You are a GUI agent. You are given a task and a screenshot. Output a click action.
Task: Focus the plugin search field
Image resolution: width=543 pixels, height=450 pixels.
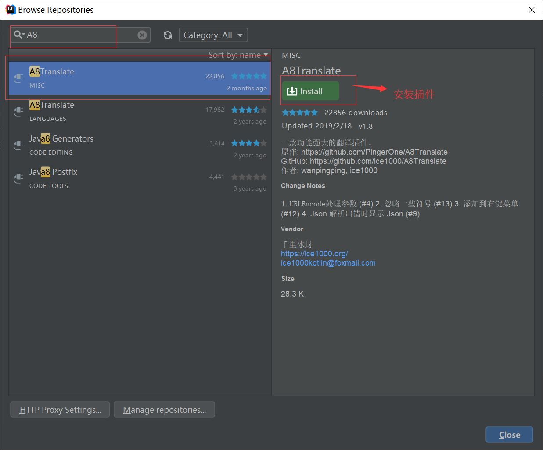click(81, 35)
